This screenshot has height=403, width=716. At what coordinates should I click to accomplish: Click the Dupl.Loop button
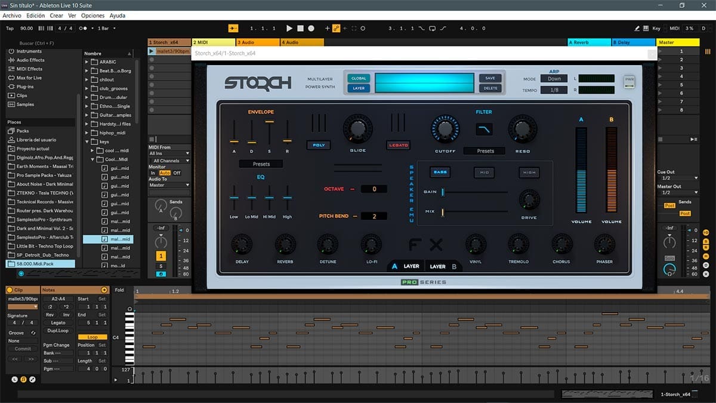(58, 330)
